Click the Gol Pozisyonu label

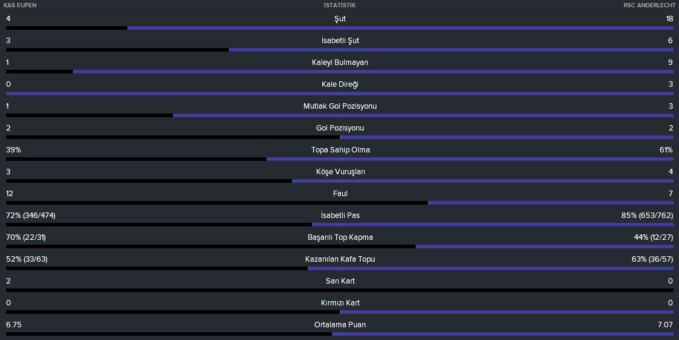(340, 127)
